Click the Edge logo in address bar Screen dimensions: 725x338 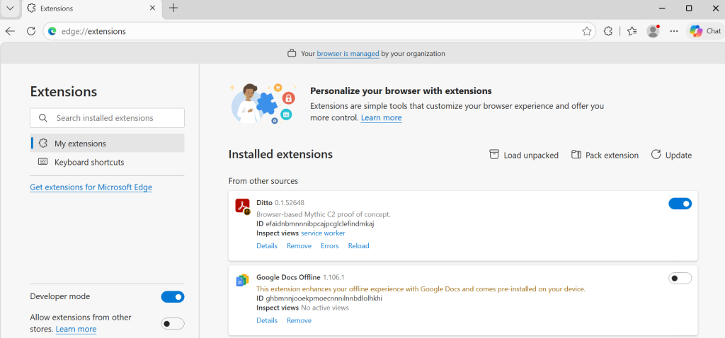pyautogui.click(x=52, y=31)
